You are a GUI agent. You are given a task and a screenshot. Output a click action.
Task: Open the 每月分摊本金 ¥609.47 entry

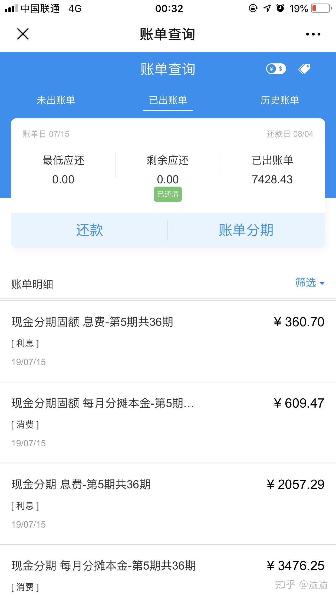pos(168,422)
